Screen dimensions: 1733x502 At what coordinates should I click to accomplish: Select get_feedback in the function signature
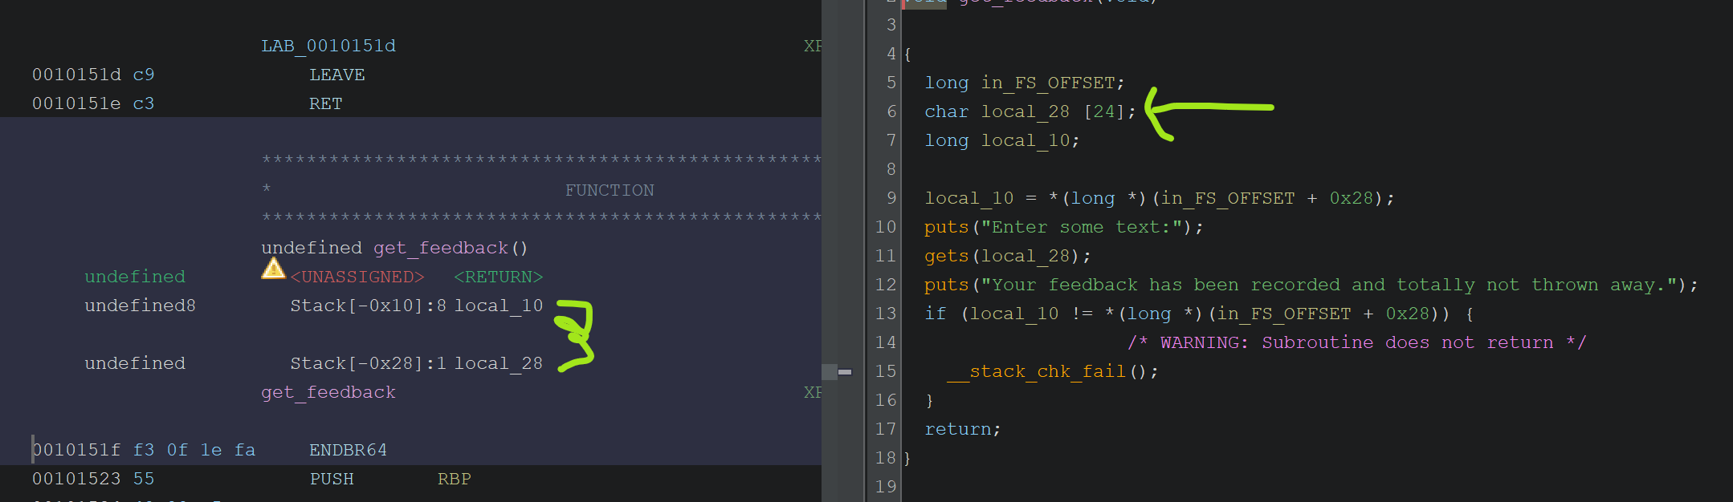[440, 248]
